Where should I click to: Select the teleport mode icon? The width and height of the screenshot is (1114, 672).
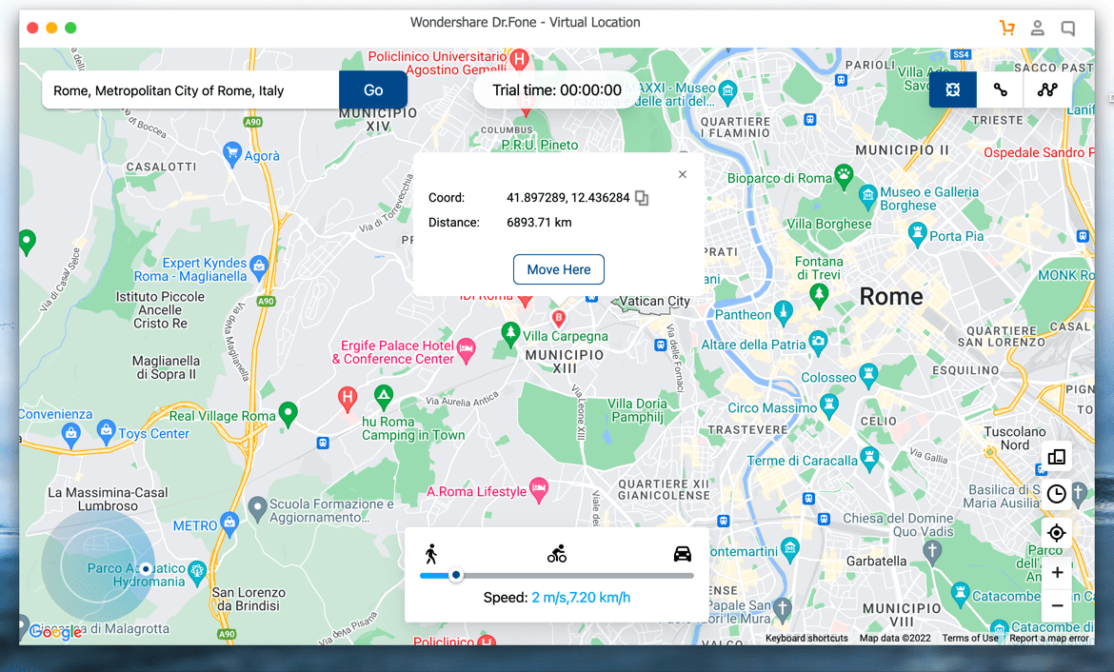[x=953, y=89]
